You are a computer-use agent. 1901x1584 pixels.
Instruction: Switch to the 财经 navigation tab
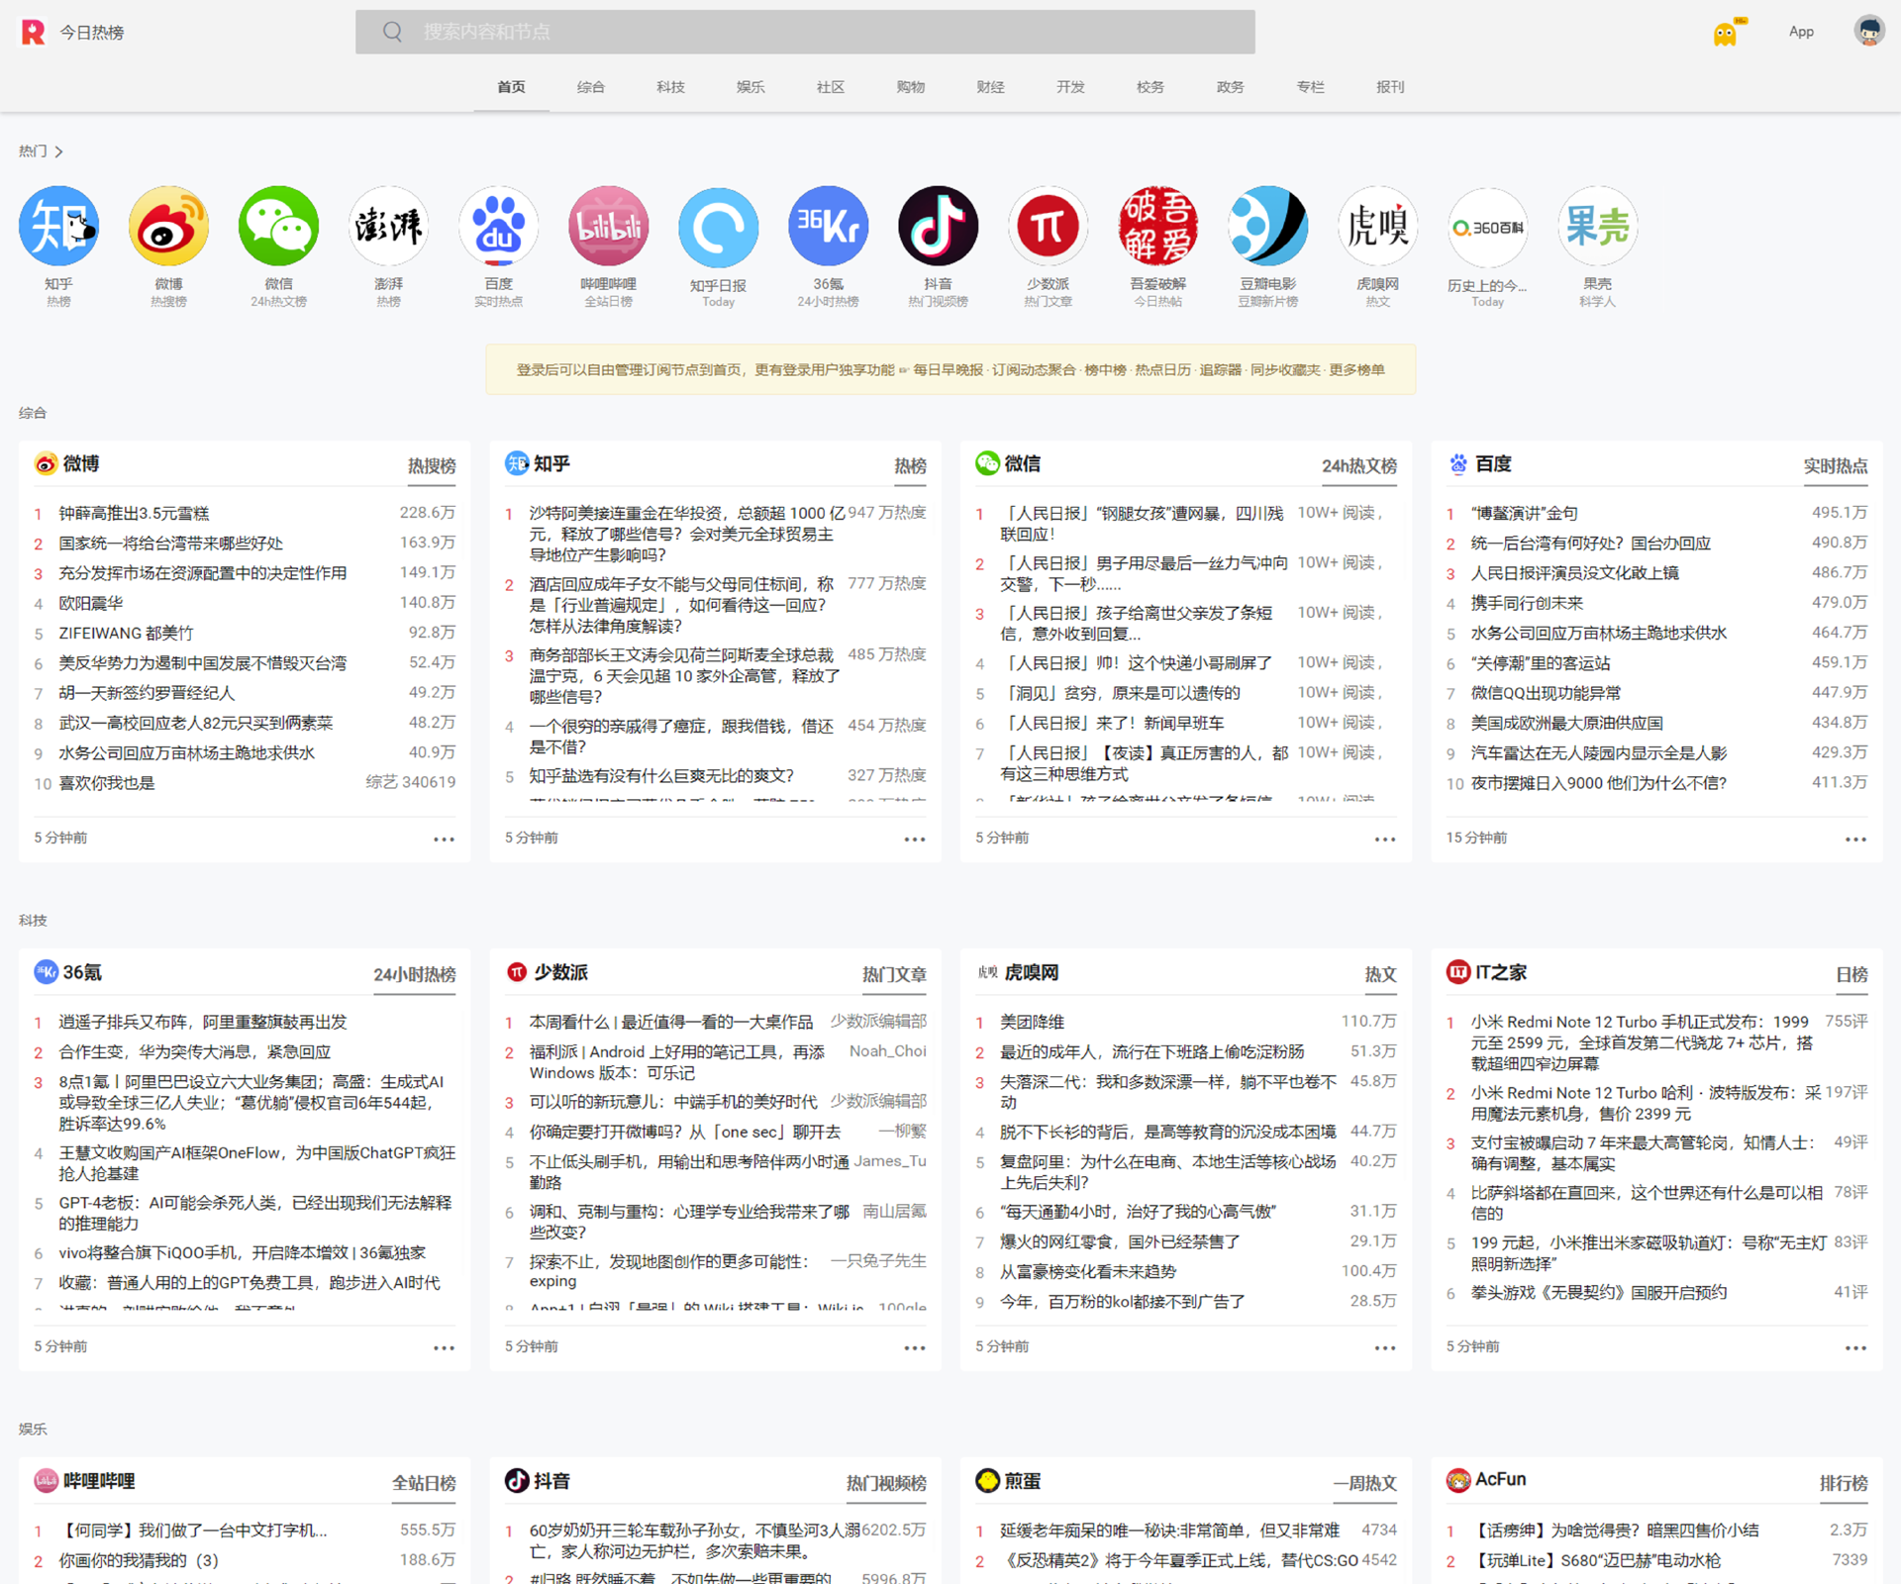(990, 87)
